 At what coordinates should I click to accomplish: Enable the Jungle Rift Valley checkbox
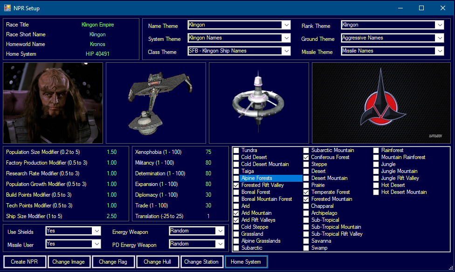pos(376,178)
